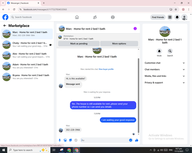Open the taskbar clock 8:27 pm

click(x=179, y=150)
